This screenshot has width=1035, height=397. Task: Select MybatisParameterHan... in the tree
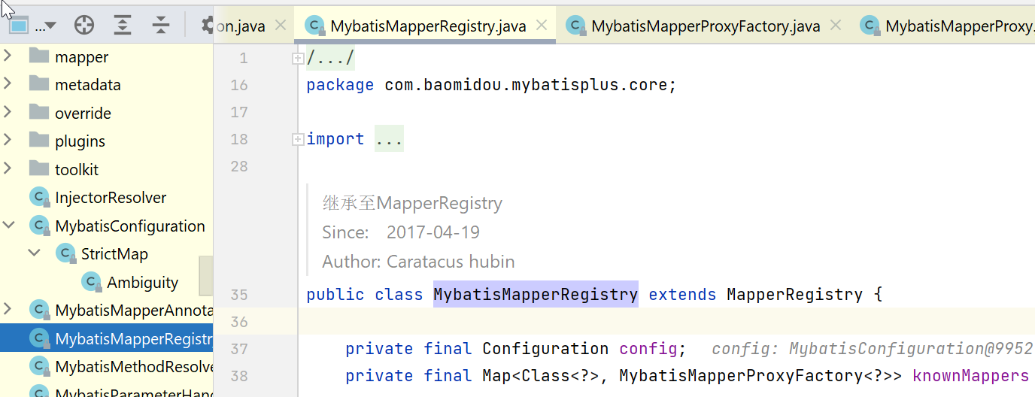(134, 392)
